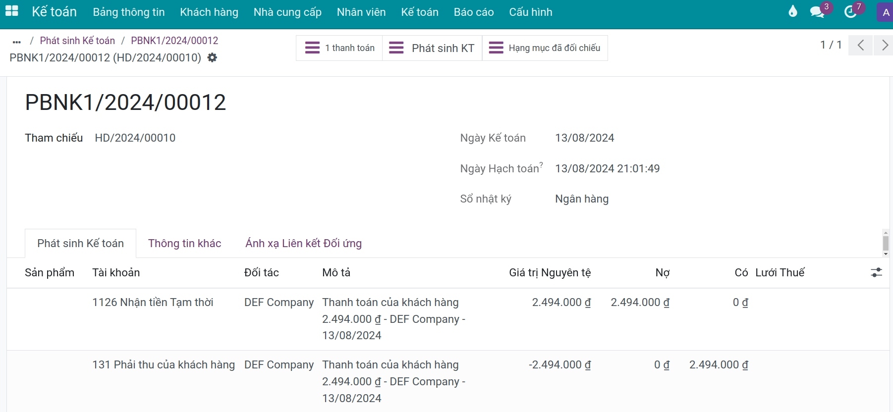
Task: Click PBNK1/2024/00012 breadcrumb link
Action: pos(174,41)
